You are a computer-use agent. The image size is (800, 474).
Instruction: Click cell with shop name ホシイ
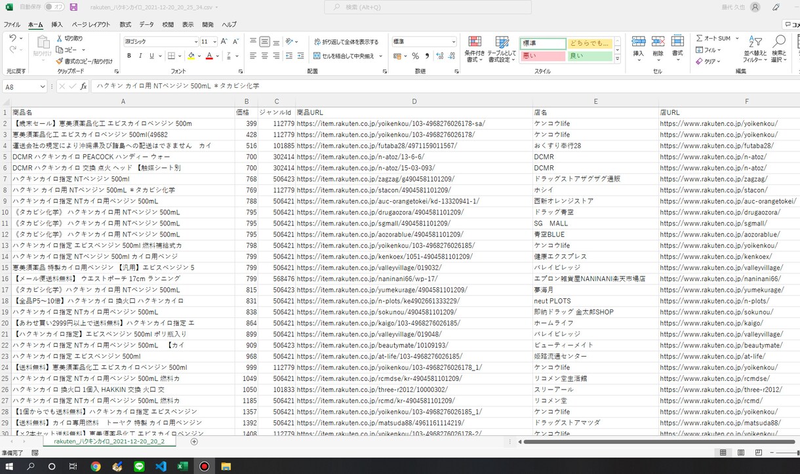[595, 190]
